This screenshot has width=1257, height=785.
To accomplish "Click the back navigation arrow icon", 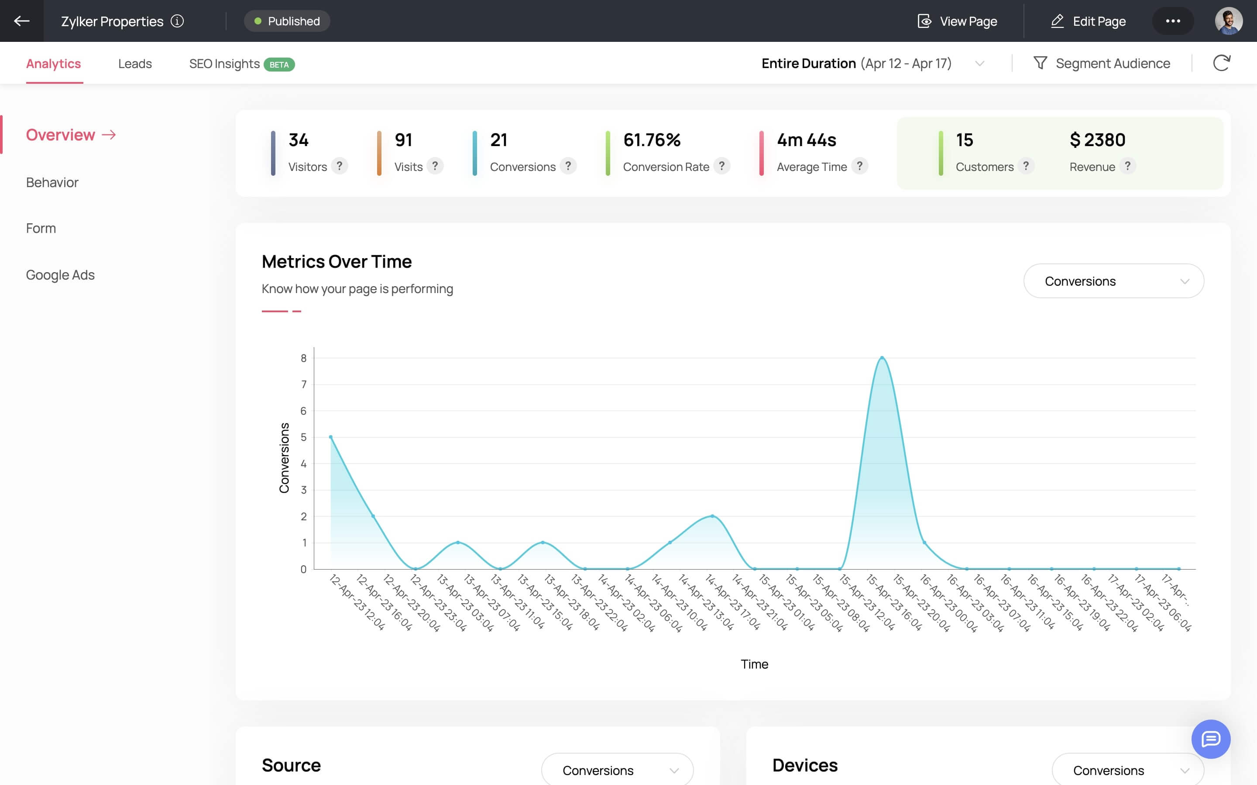I will [21, 20].
